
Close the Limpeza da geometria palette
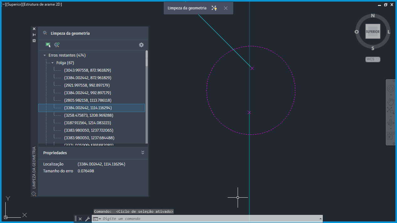(x=34, y=29)
